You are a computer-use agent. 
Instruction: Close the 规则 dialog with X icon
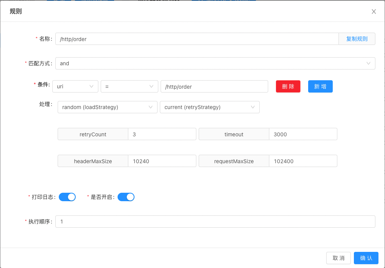373,12
